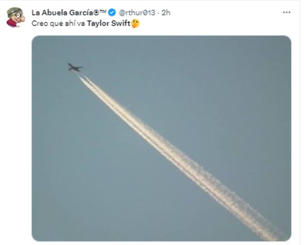
Task: Click the bold Taylor Swift text
Action: click(x=109, y=23)
